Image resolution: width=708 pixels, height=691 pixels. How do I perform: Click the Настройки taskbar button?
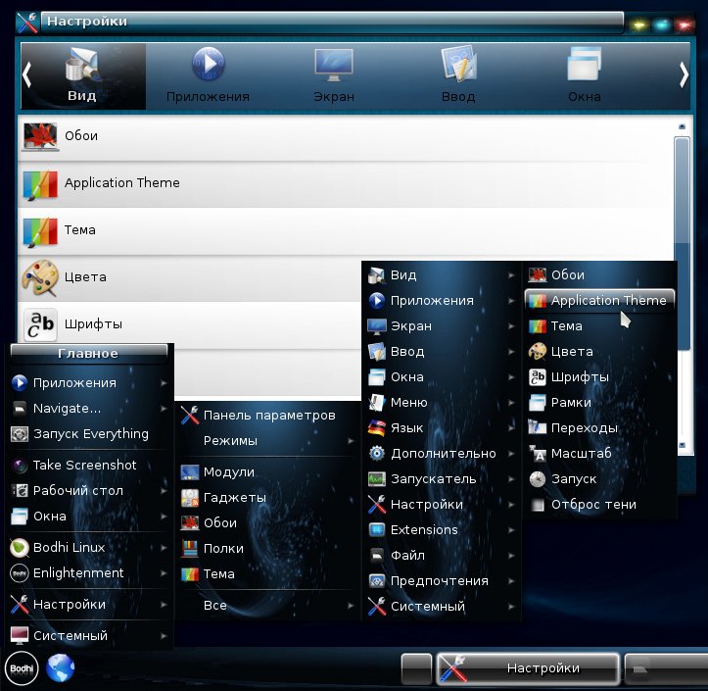tap(528, 668)
